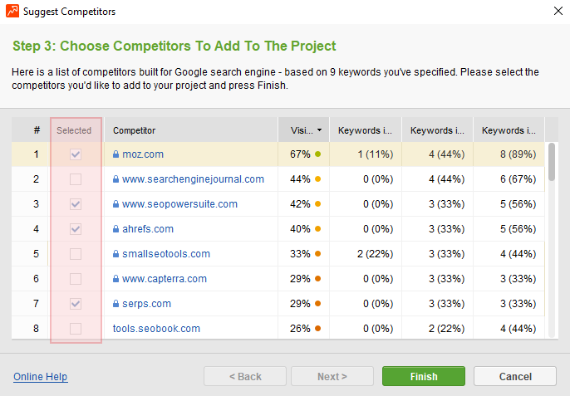The width and height of the screenshot is (570, 396).
Task: Enable the checkbox for smallseotools.com
Action: [76, 254]
